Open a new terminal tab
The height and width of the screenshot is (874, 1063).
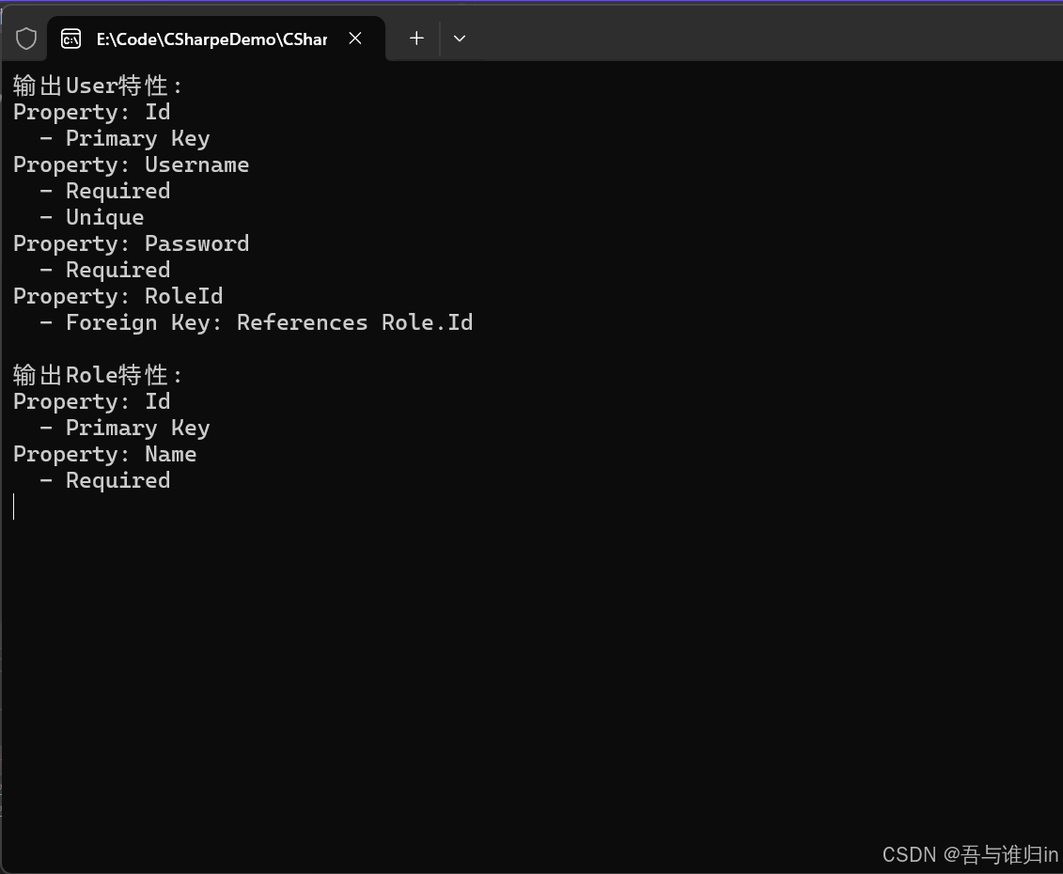(417, 39)
